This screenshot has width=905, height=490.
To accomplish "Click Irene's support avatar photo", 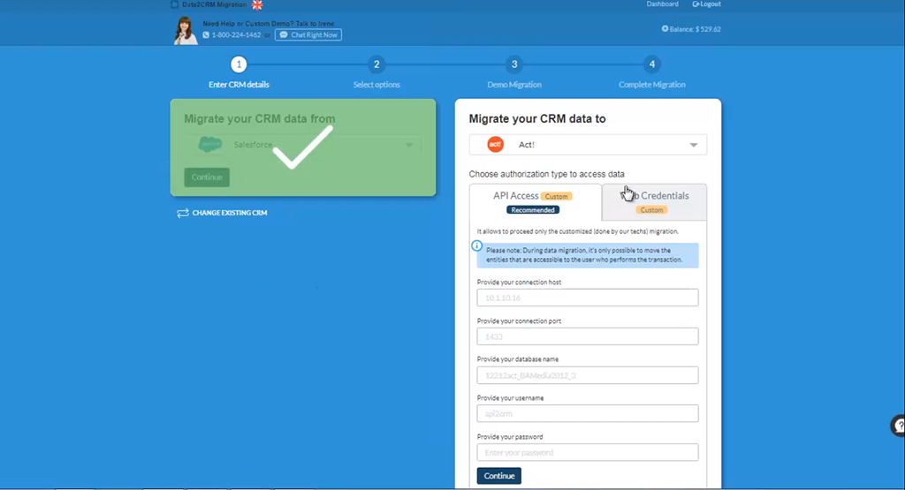I will point(186,31).
